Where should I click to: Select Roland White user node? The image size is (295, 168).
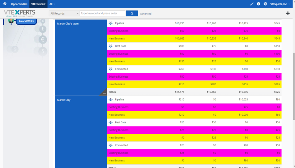pos(26,21)
